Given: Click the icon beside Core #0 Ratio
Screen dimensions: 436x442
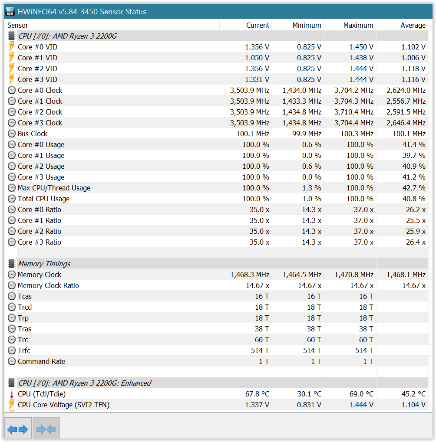Looking at the screenshot, I should [x=12, y=210].
